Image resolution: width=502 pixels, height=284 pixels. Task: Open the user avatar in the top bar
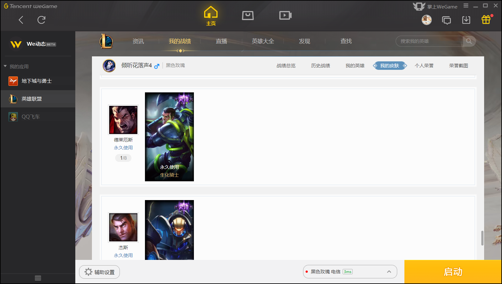coord(427,20)
